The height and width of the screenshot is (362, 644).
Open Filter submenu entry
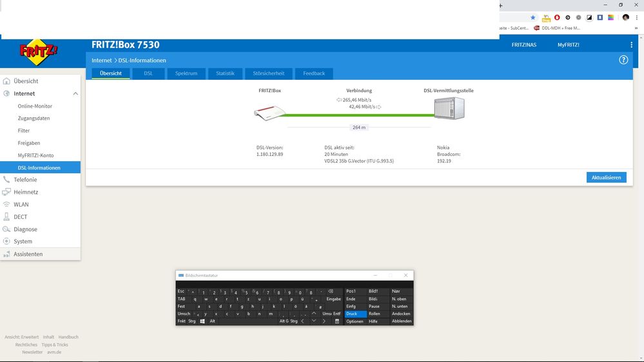click(x=24, y=131)
